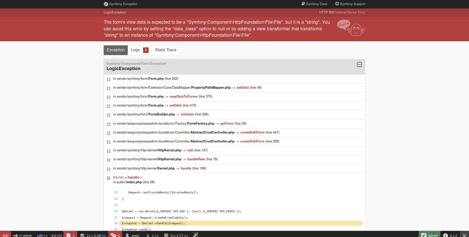Image resolution: width=469 pixels, height=237 pixels.
Task: Expand the AbstractCrudController createEditForm frame
Action: pos(109,133)
